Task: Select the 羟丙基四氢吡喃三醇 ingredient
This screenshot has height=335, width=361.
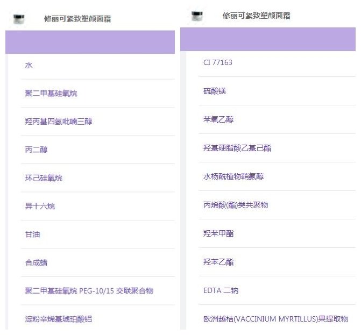Action: point(58,122)
